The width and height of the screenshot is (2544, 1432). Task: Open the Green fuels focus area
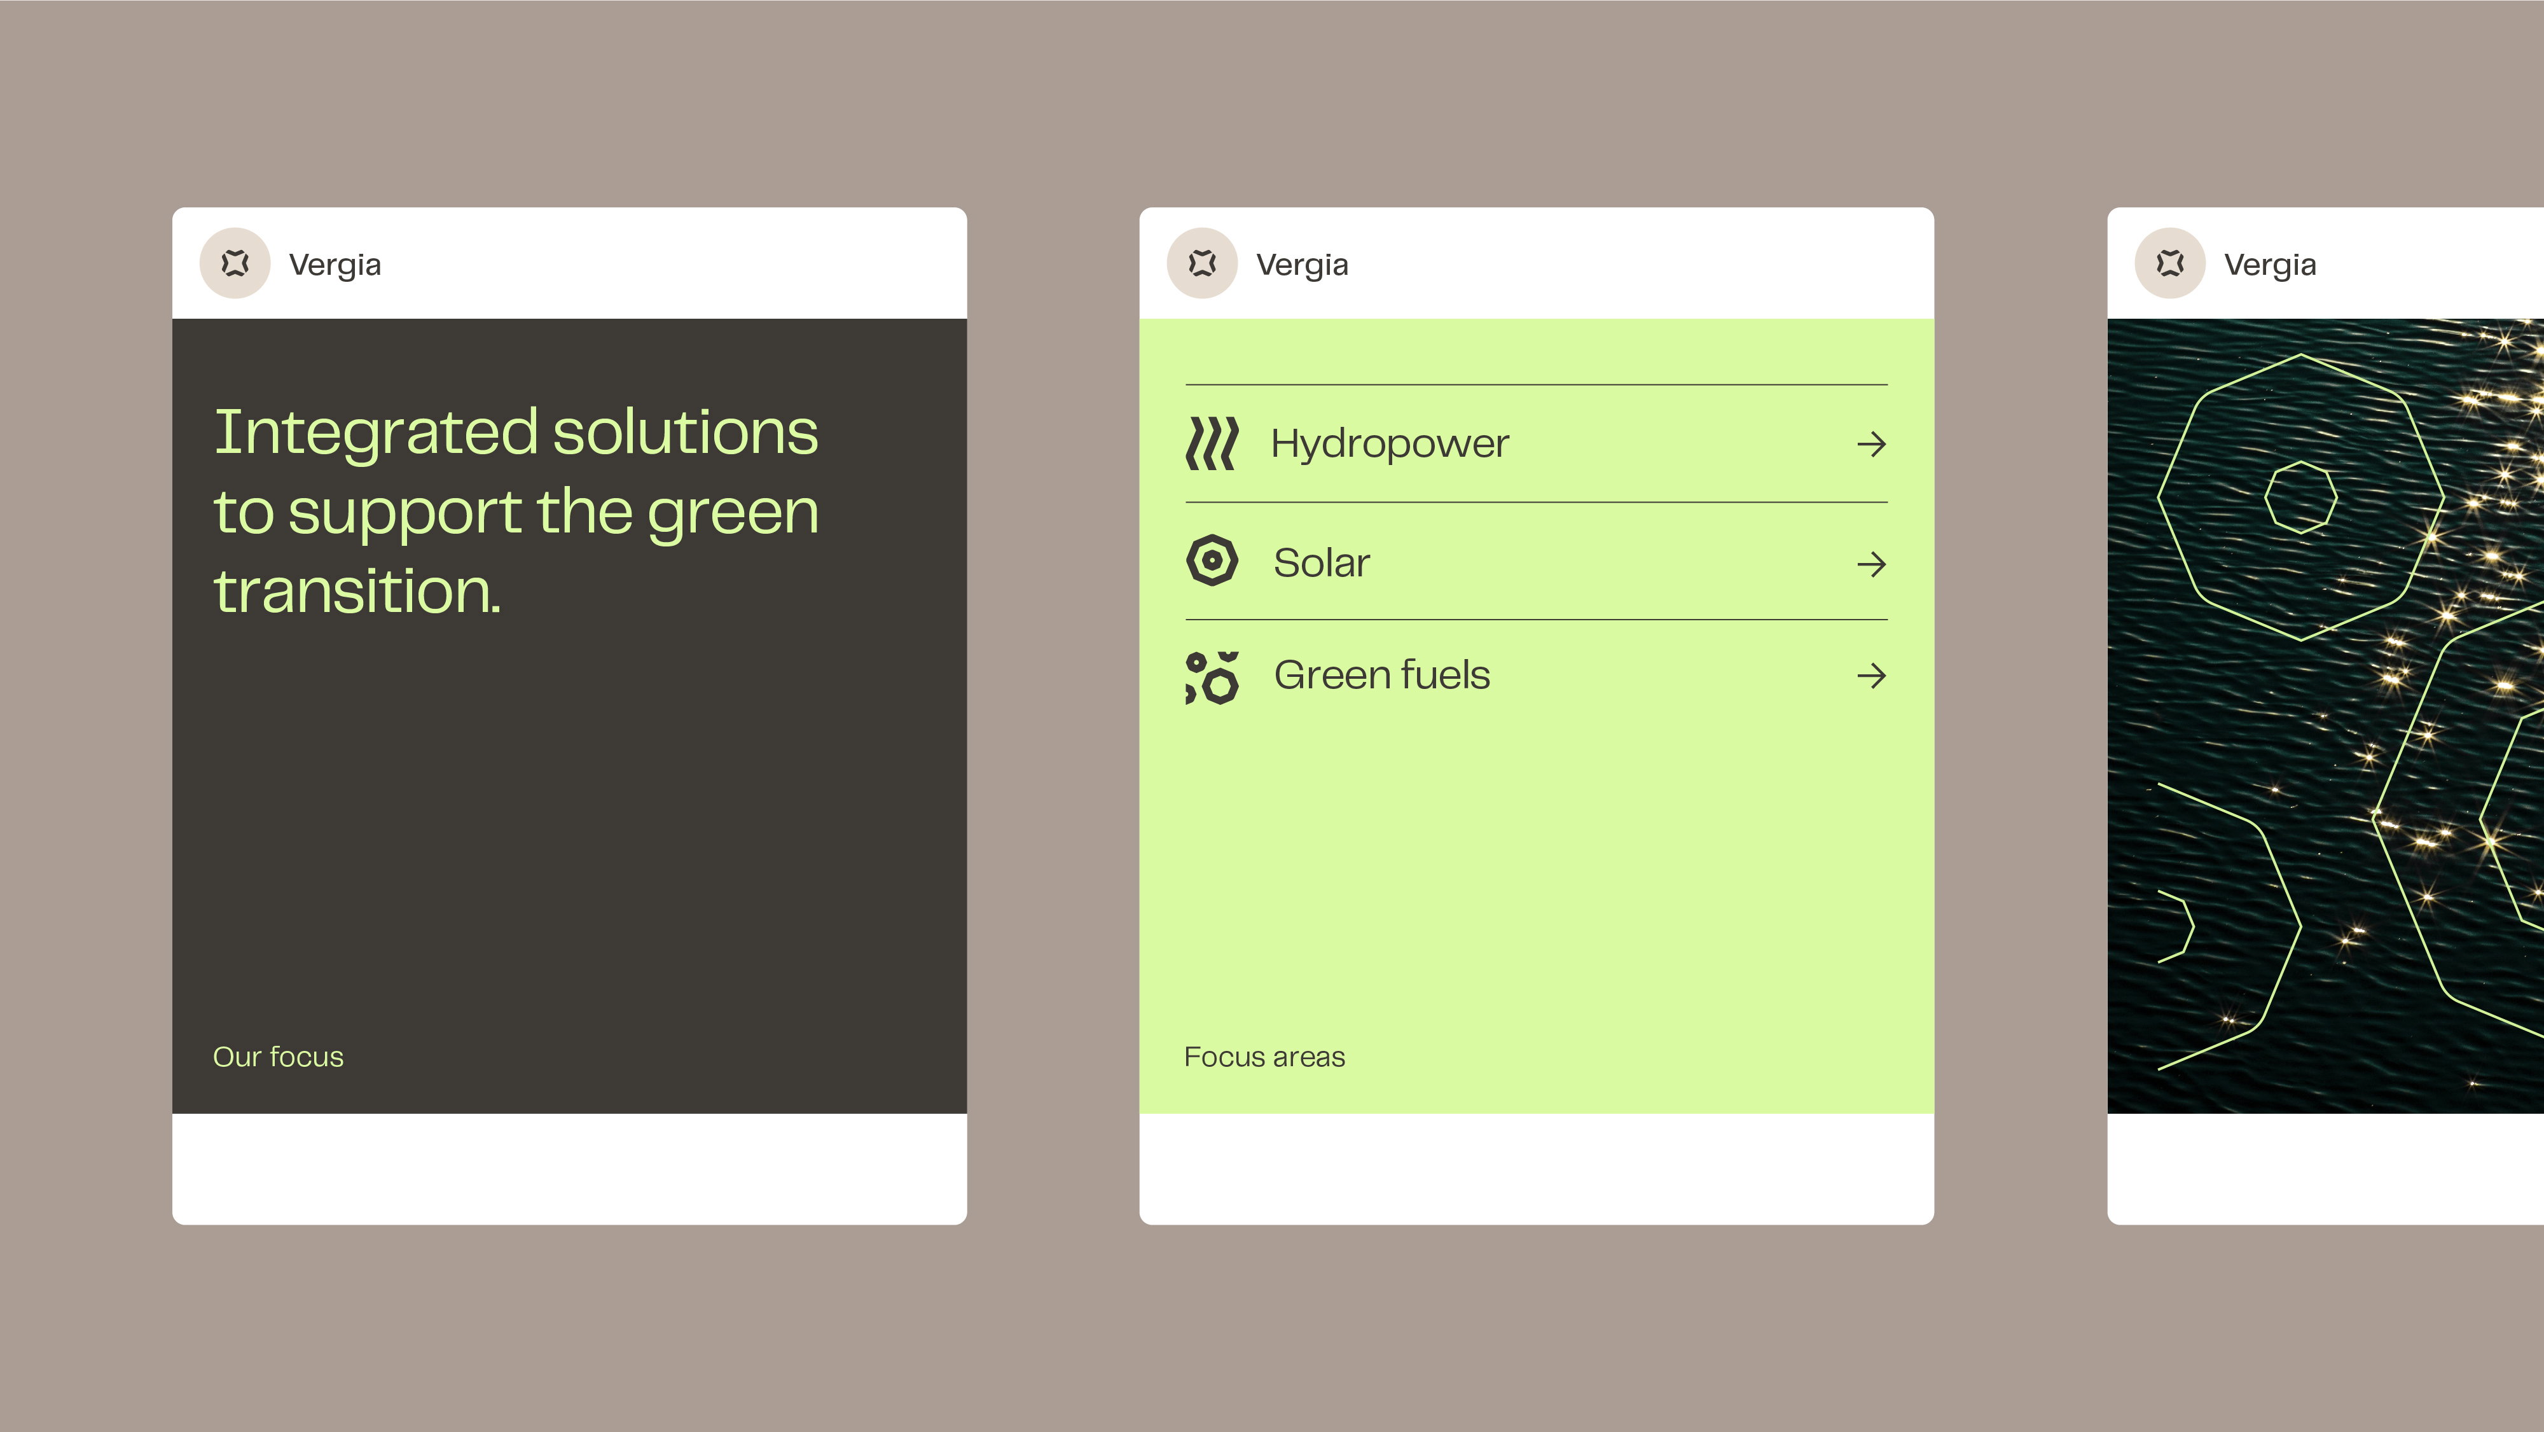1536,676
